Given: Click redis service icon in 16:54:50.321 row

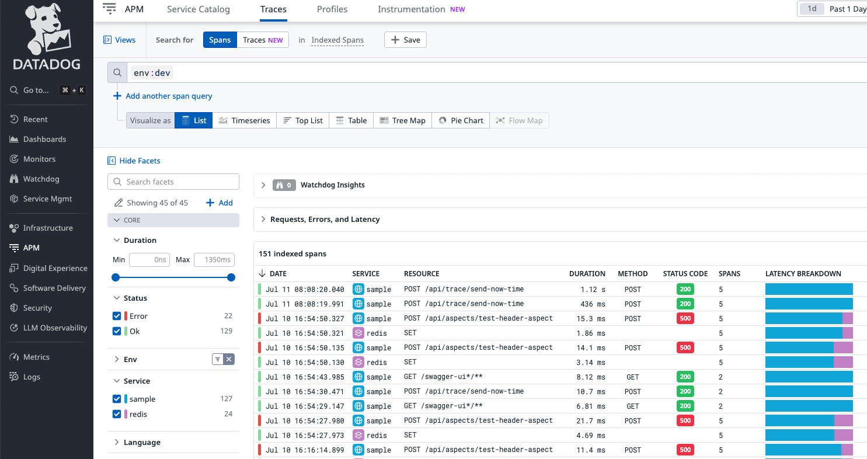Looking at the screenshot, I should pyautogui.click(x=358, y=333).
